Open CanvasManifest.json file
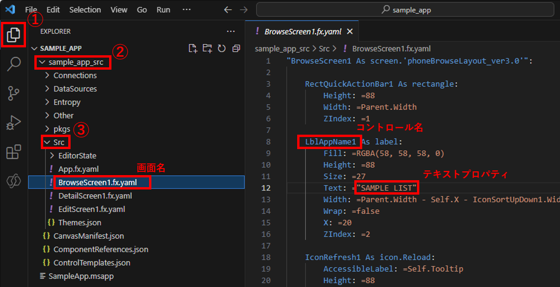The width and height of the screenshot is (560, 287). click(88, 236)
